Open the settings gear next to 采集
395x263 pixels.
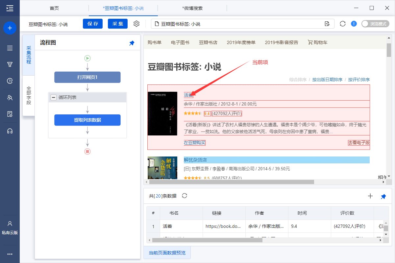pyautogui.click(x=136, y=24)
